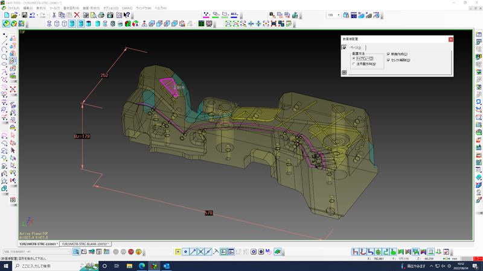Click the ページ(1) tab in dialog
The width and height of the screenshot is (483, 271).
(x=355, y=48)
